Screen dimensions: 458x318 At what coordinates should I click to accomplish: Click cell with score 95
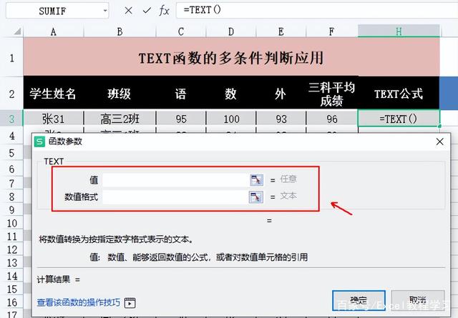pyautogui.click(x=181, y=119)
